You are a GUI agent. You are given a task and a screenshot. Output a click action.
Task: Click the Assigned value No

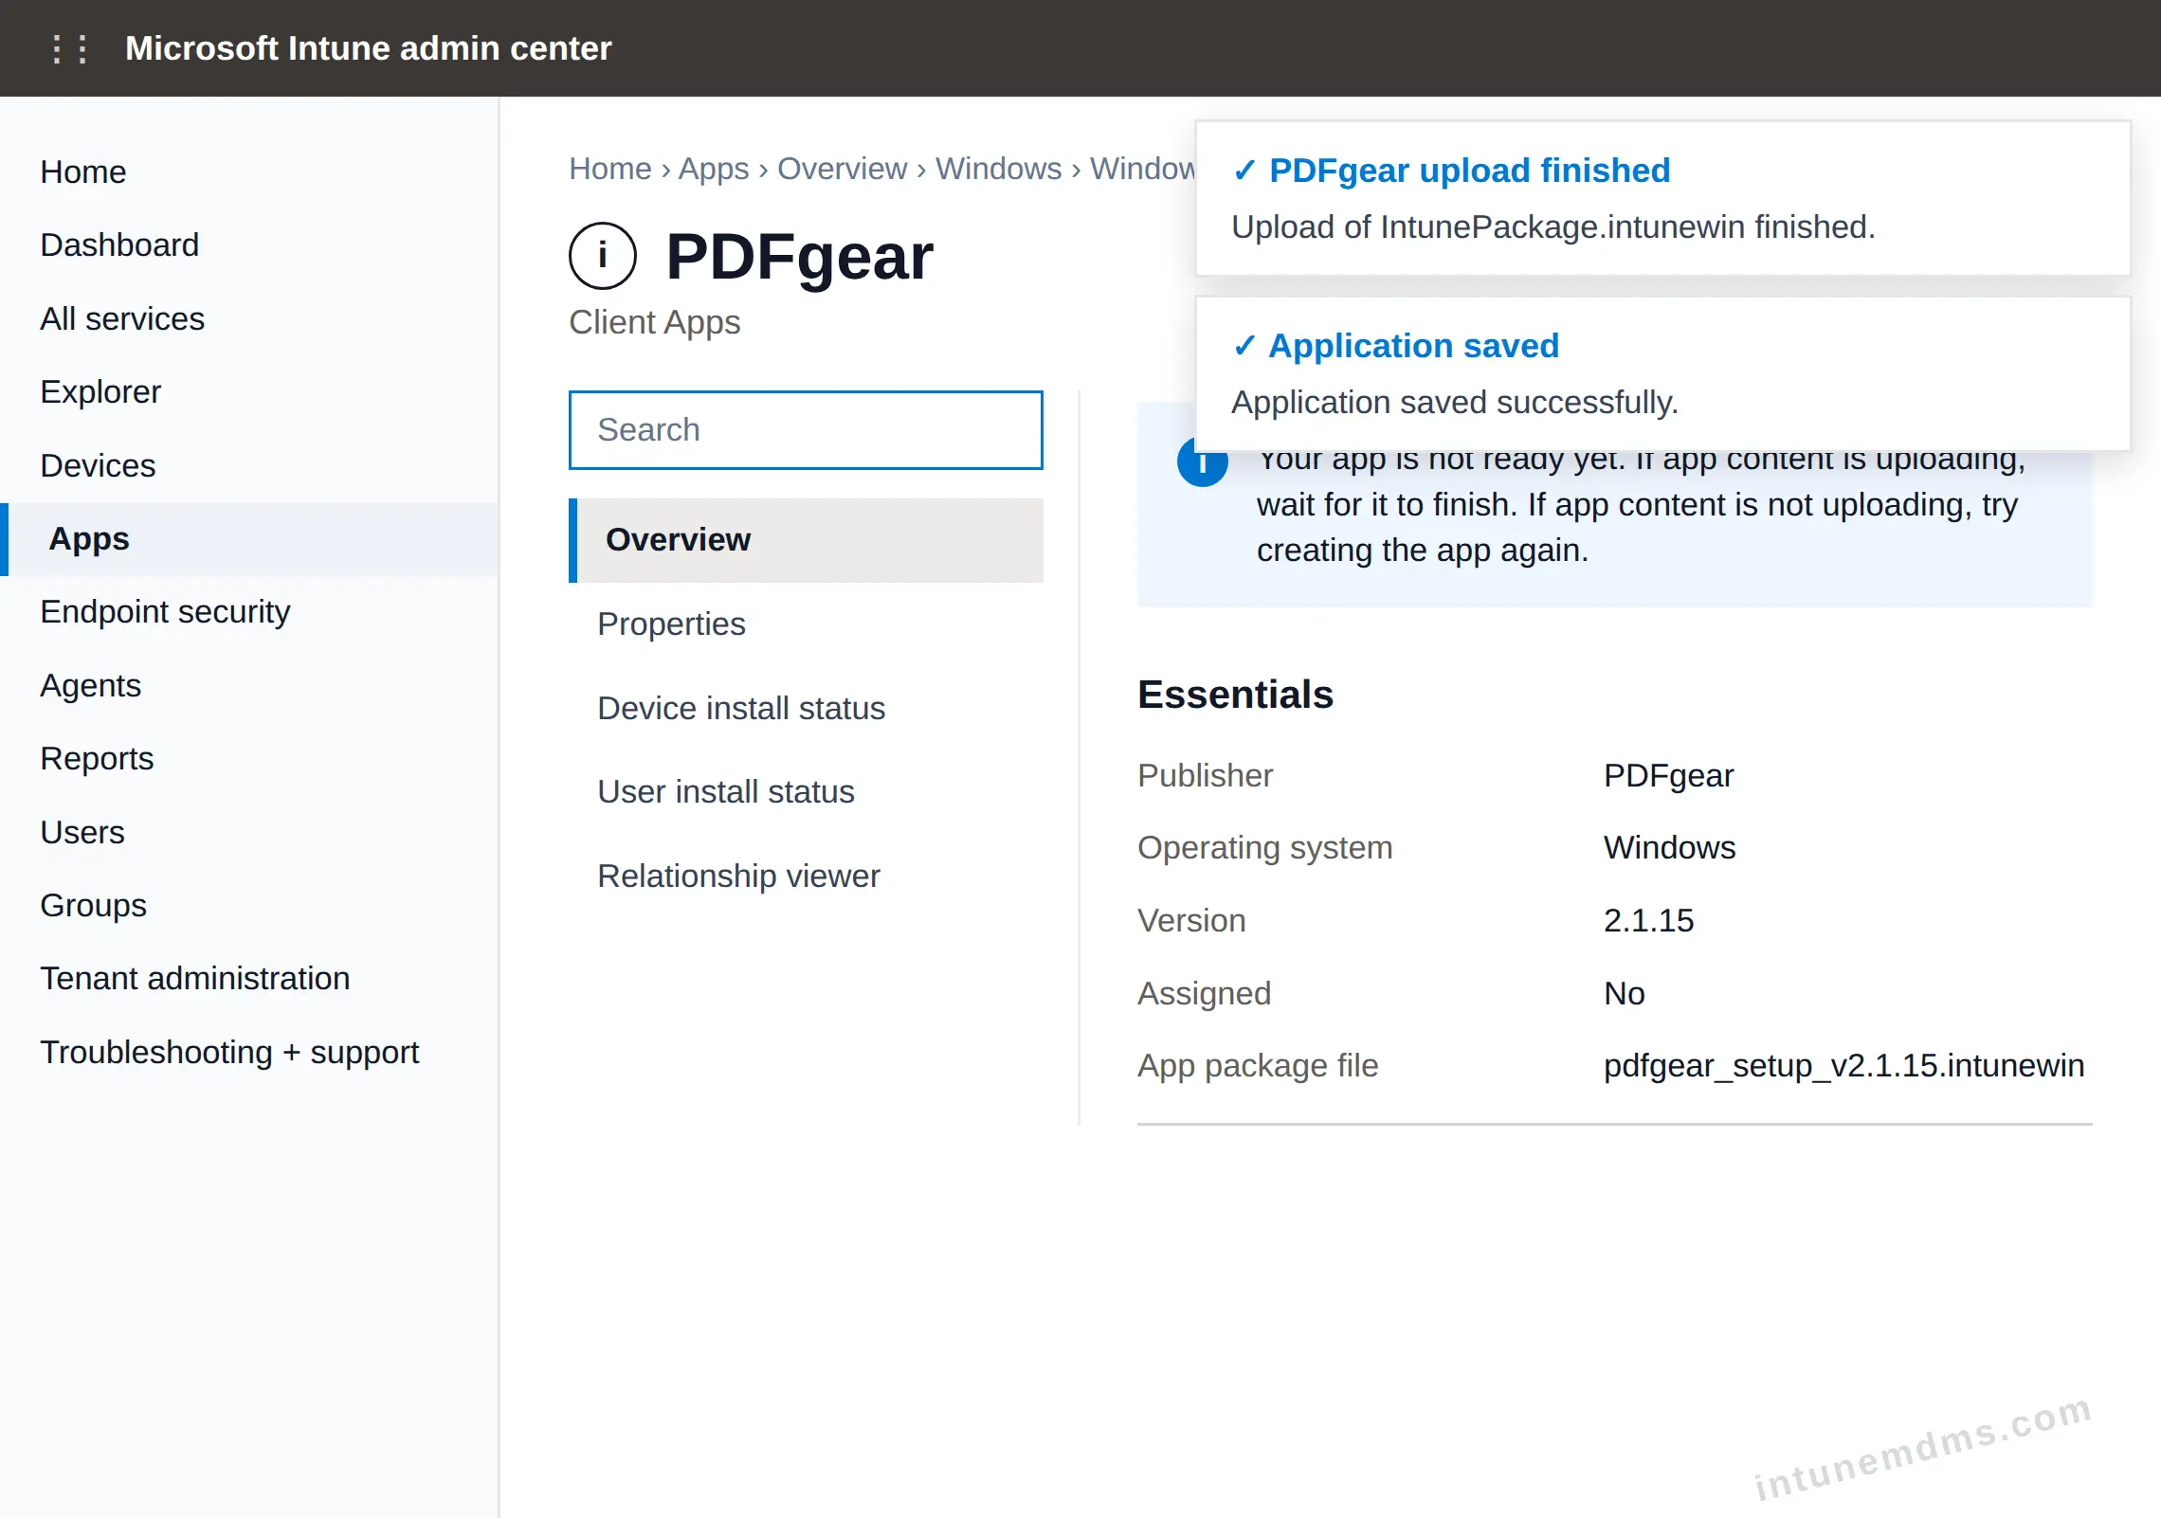pos(1625,993)
